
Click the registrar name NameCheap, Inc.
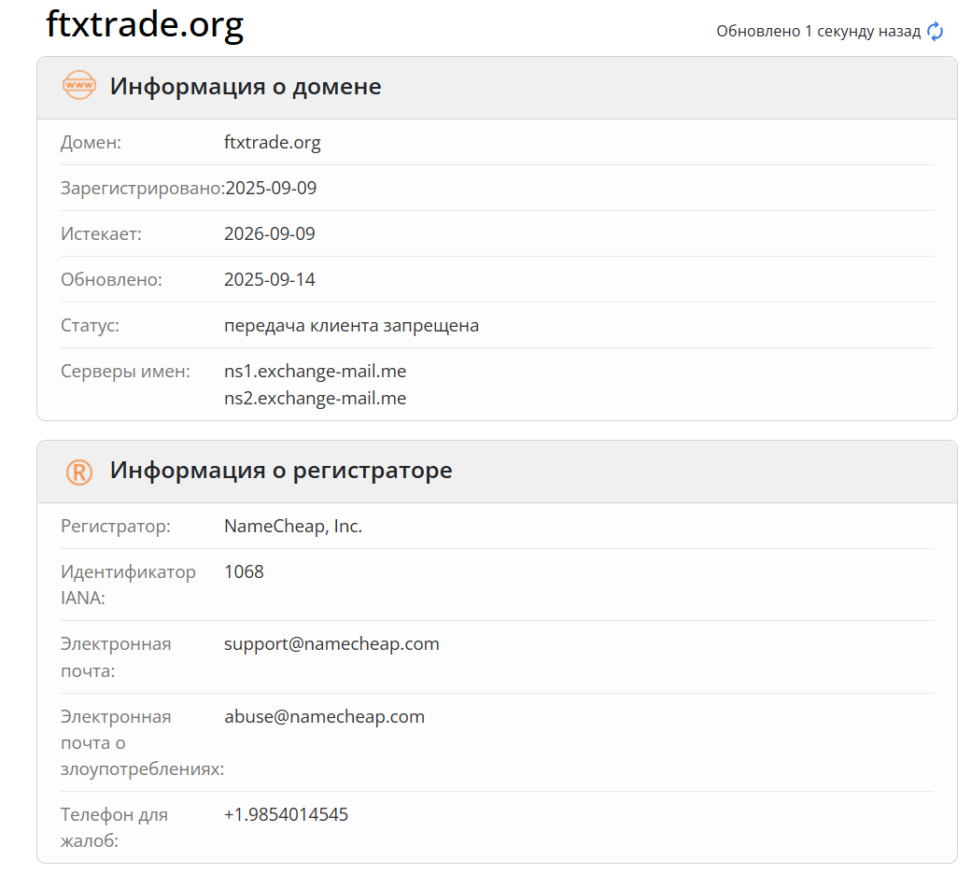coord(293,526)
